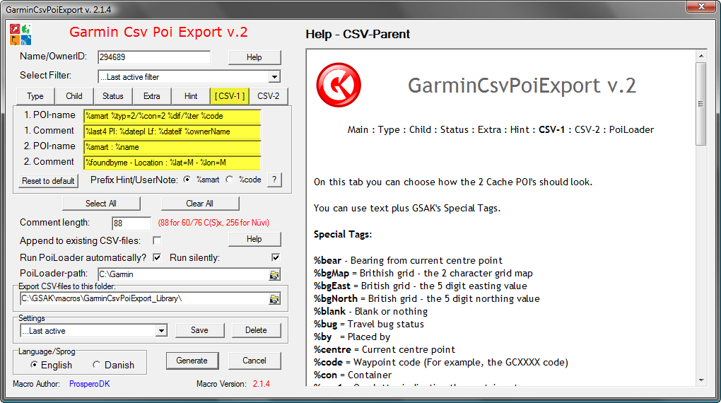Click the Select All button

101,204
